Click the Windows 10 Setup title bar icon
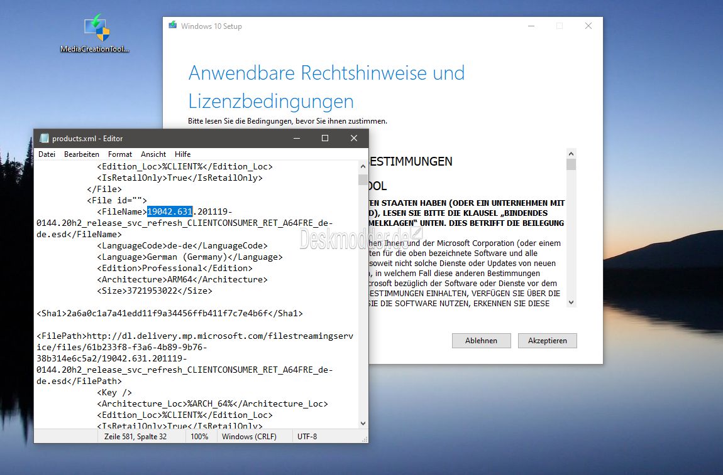Viewport: 723px width, 475px height. 172,26
